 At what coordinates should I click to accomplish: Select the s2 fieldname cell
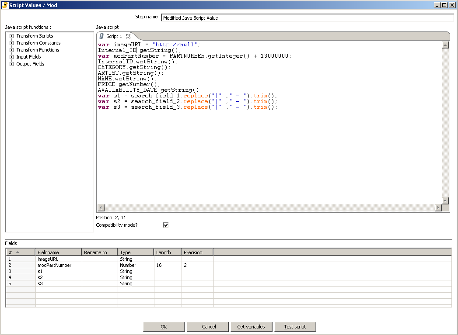[59, 277]
